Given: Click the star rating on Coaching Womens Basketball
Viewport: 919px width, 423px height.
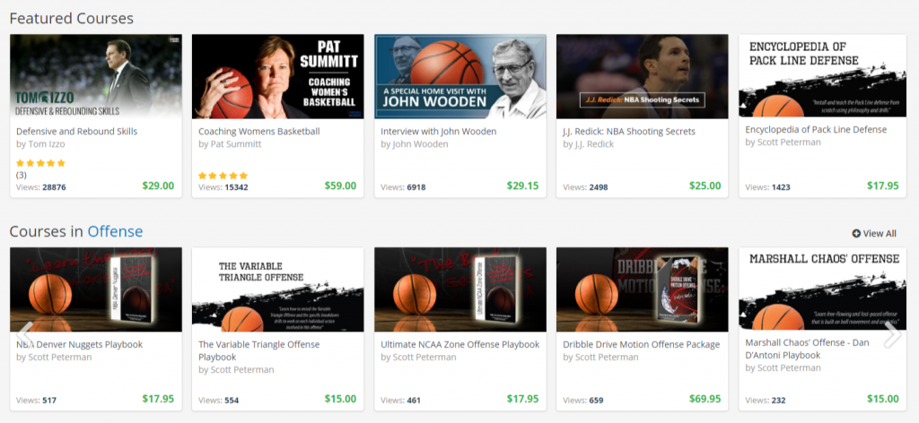Looking at the screenshot, I should click(223, 176).
